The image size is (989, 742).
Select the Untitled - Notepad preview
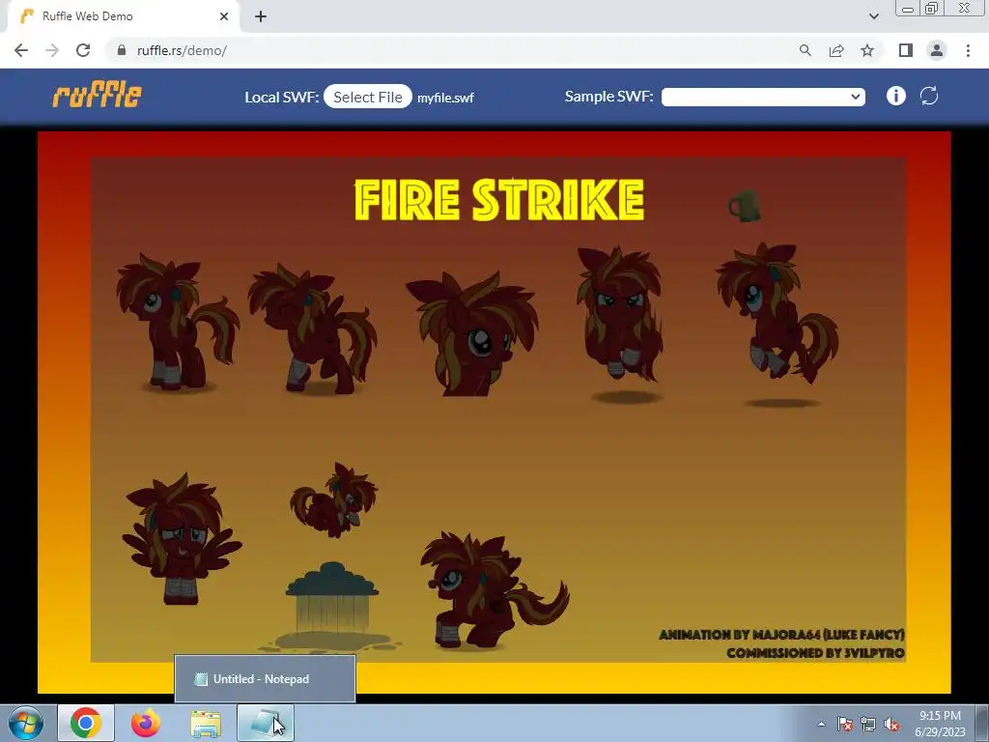(x=265, y=679)
